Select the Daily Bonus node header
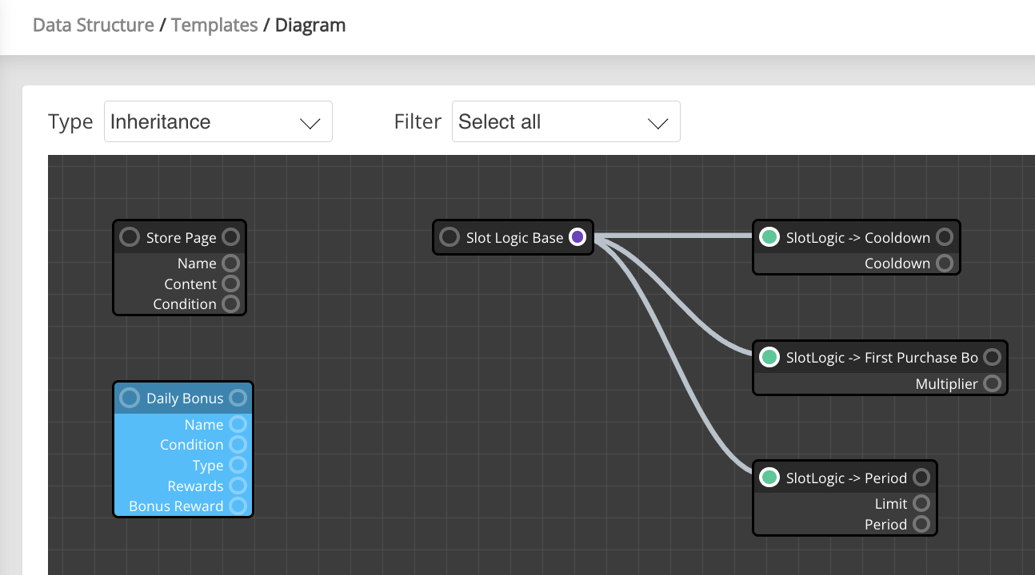Viewport: 1035px width, 575px height. [x=184, y=398]
